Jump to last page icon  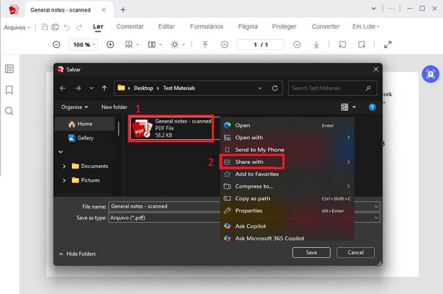coord(316,44)
